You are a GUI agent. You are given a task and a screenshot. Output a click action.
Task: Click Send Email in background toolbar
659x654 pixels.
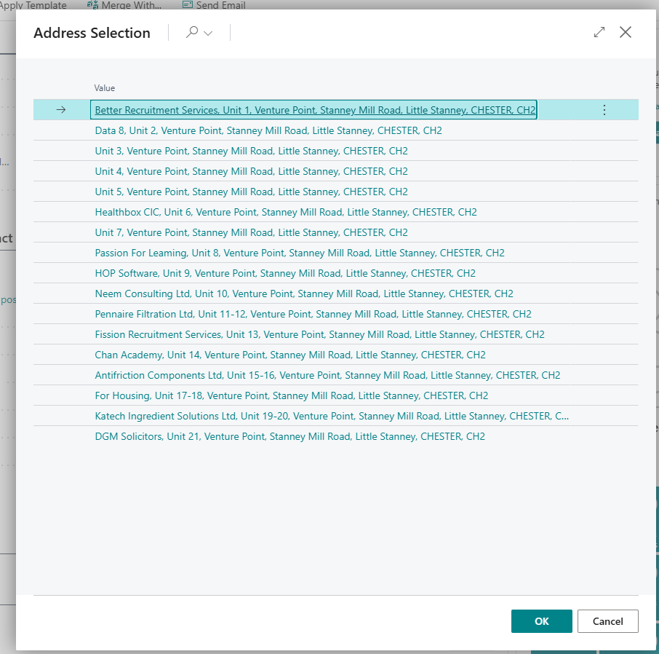[x=213, y=5]
